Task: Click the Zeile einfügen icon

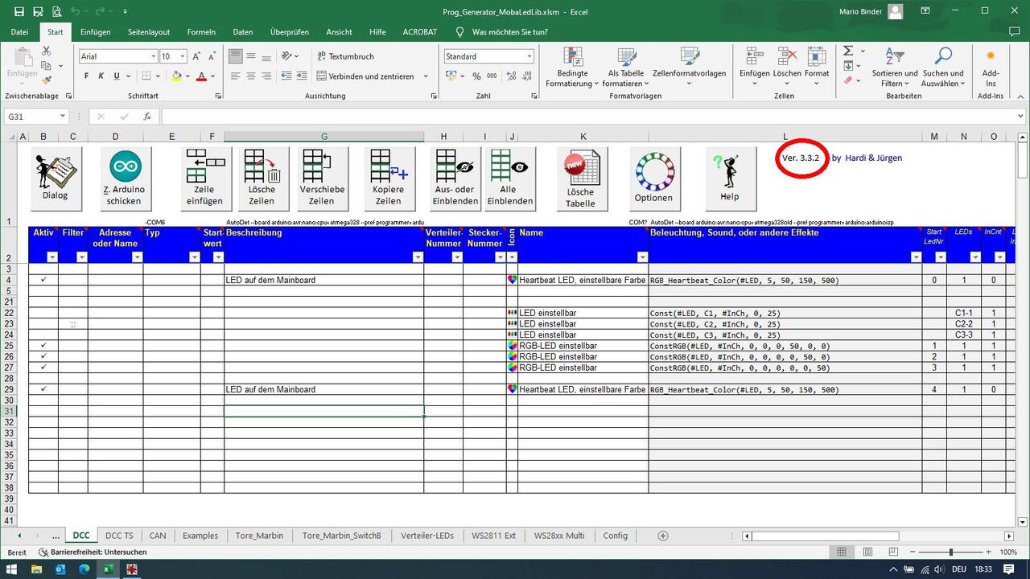Action: click(x=204, y=178)
